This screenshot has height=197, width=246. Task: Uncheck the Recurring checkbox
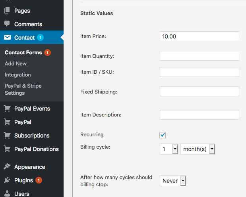click(x=163, y=135)
